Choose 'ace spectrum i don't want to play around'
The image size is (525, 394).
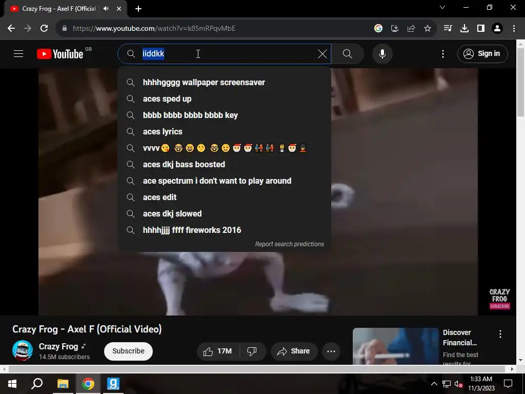pos(224,181)
